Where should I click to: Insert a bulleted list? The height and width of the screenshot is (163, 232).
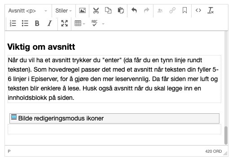coord(25,23)
